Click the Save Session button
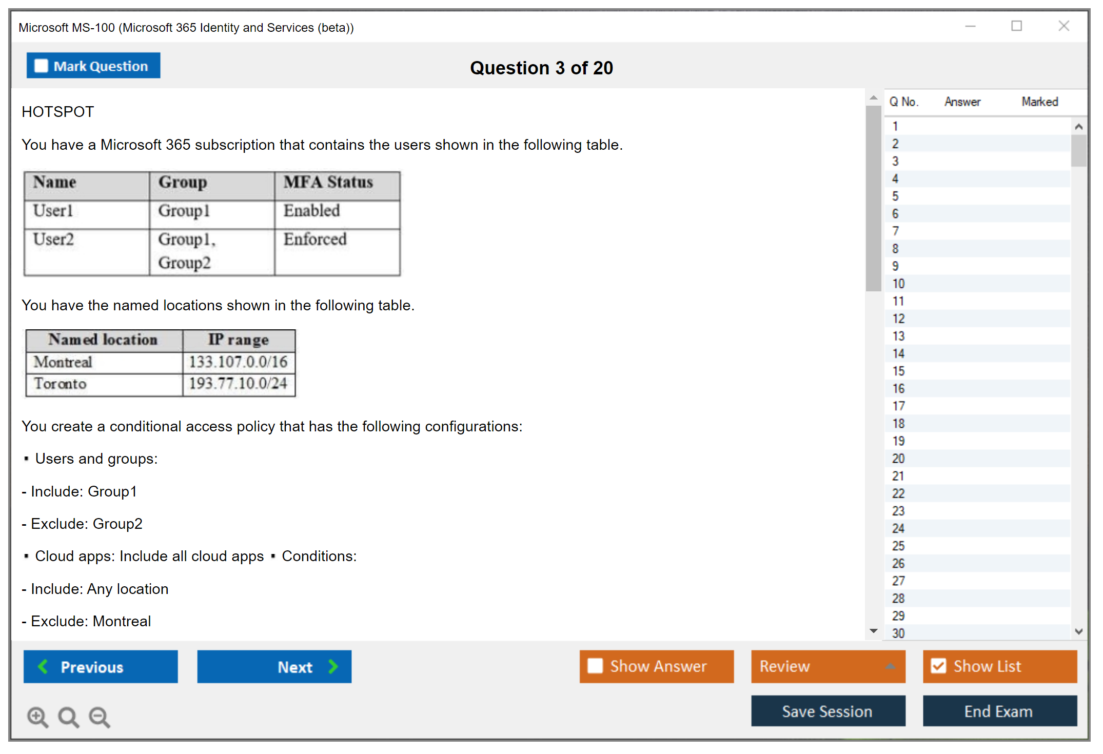The height and width of the screenshot is (754, 1103). [828, 711]
